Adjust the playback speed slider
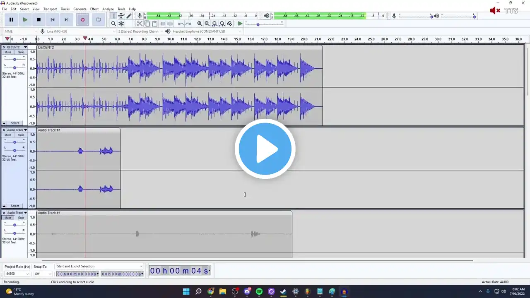The height and width of the screenshot is (298, 530). click(x=264, y=24)
